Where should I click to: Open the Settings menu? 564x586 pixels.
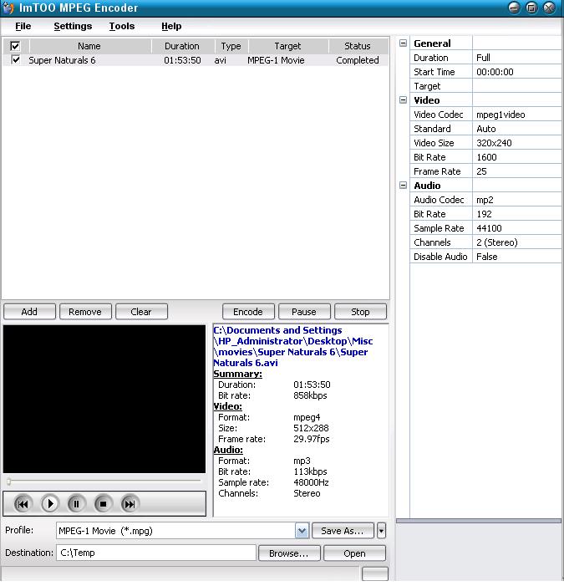click(73, 26)
